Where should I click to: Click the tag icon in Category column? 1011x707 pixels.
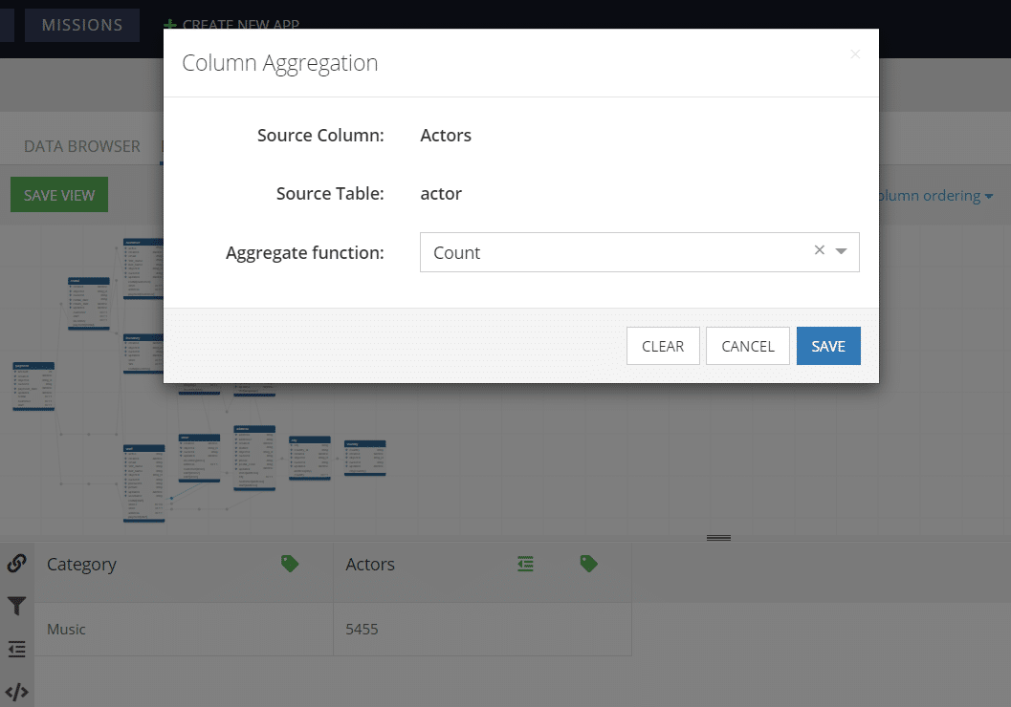coord(290,564)
